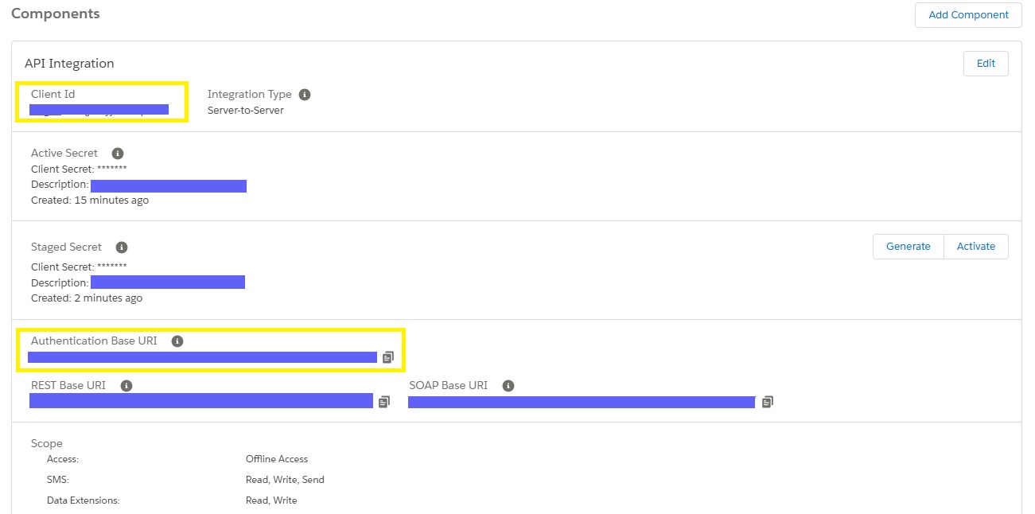Click the redacted Authentication Base URI text

[202, 357]
